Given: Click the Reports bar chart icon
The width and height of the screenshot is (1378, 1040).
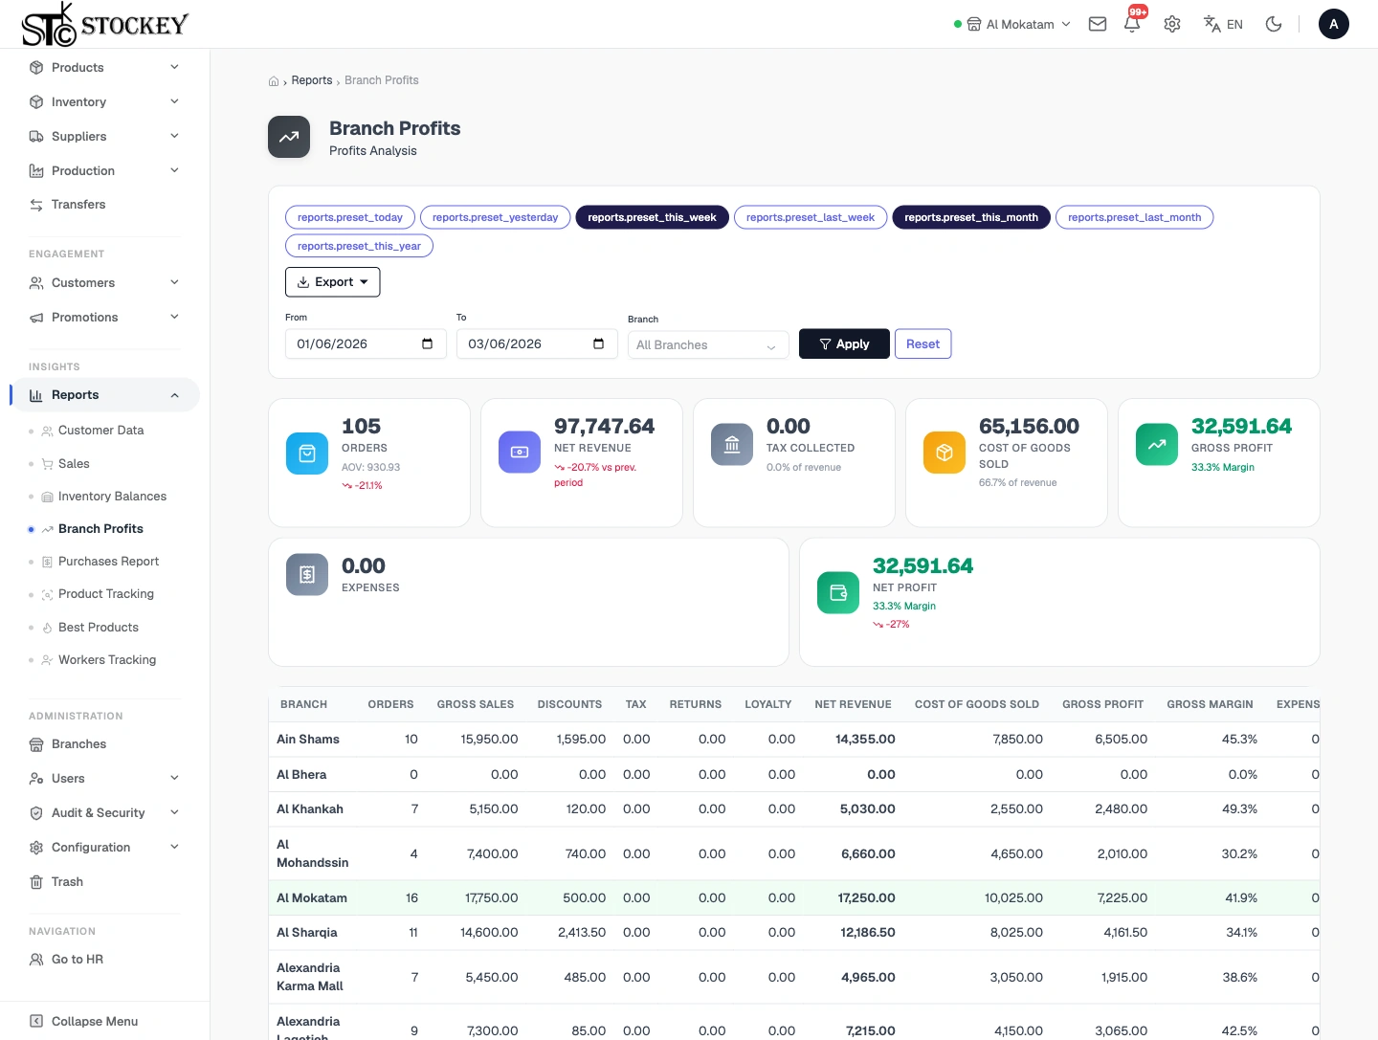Looking at the screenshot, I should click(x=36, y=395).
